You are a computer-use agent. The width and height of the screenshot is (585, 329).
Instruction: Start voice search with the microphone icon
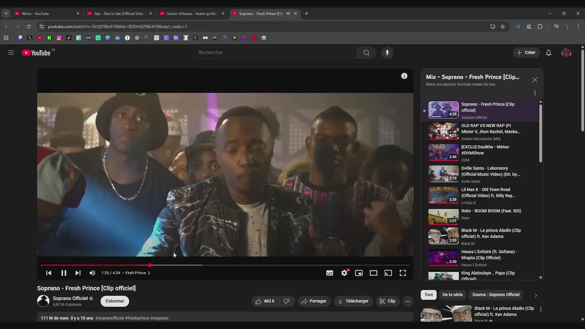[387, 53]
